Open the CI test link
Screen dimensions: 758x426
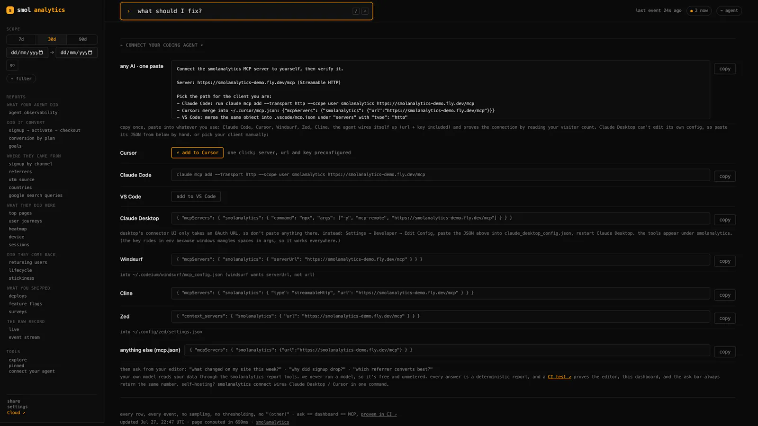pos(559,377)
